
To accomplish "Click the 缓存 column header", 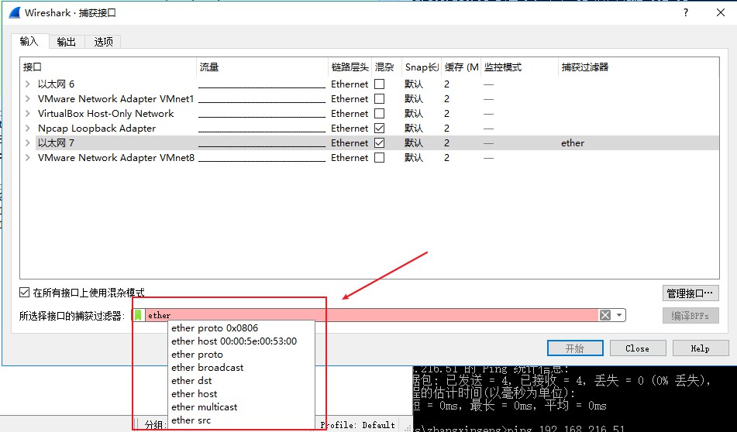I will pyautogui.click(x=462, y=67).
